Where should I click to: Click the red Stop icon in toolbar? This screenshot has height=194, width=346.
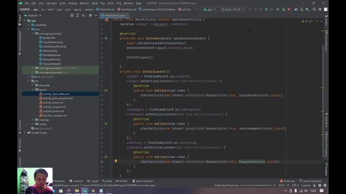pos(289,10)
